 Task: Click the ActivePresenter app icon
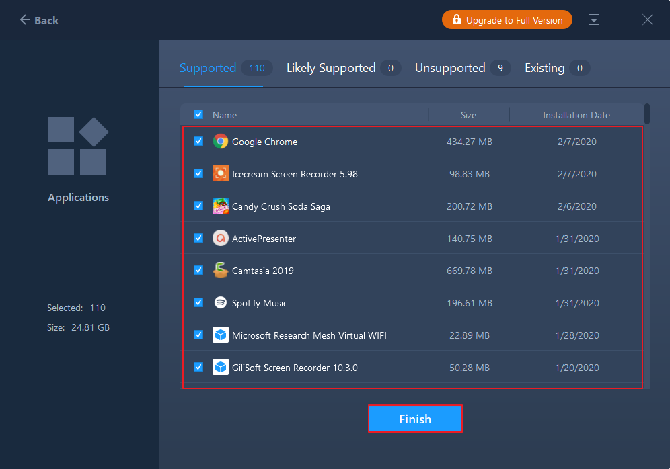coord(221,238)
